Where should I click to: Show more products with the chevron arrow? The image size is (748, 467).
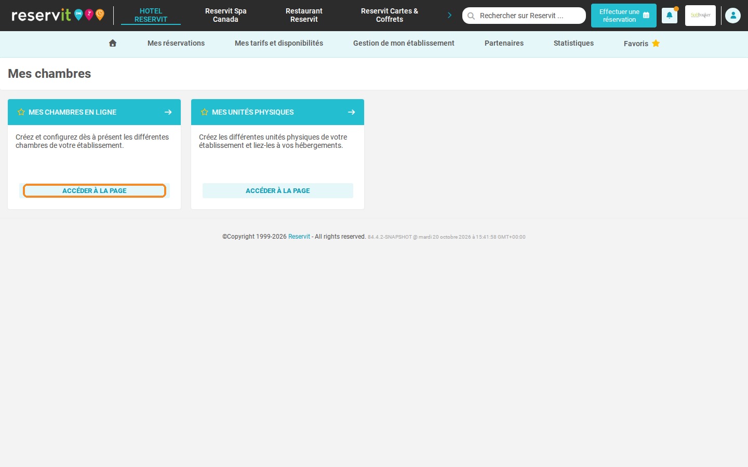point(450,15)
